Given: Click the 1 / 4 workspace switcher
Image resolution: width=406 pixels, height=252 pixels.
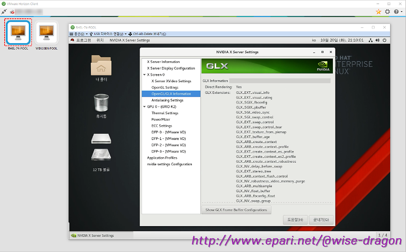Looking at the screenshot, I should 383,235.
